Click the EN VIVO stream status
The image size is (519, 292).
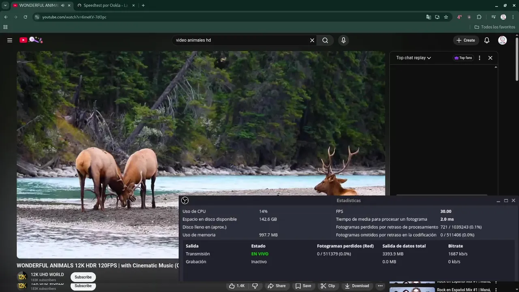260,254
